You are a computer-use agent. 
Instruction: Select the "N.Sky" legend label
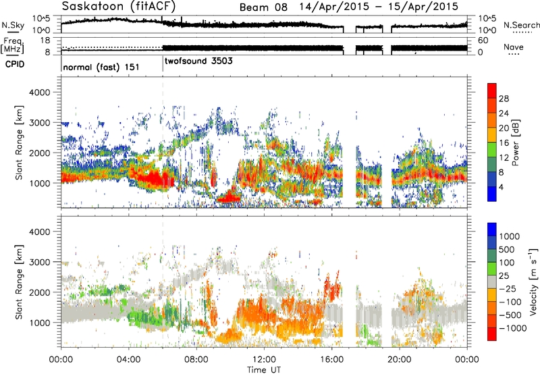(13, 25)
